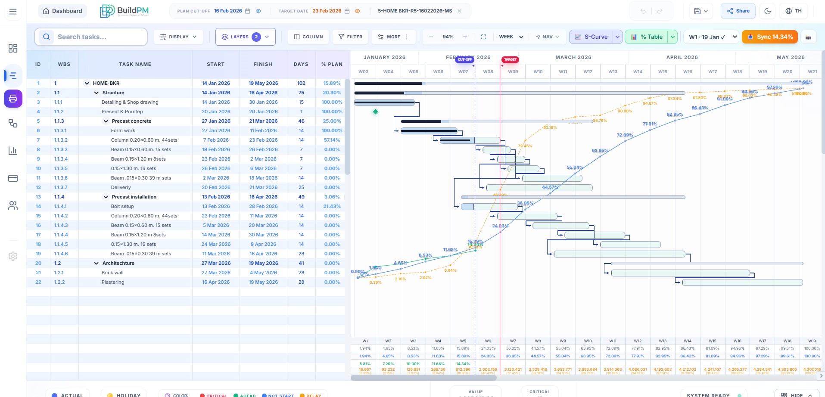Viewport: 825px width, 397px height.
Task: Click the TASK NAME column header
Action: point(135,64)
